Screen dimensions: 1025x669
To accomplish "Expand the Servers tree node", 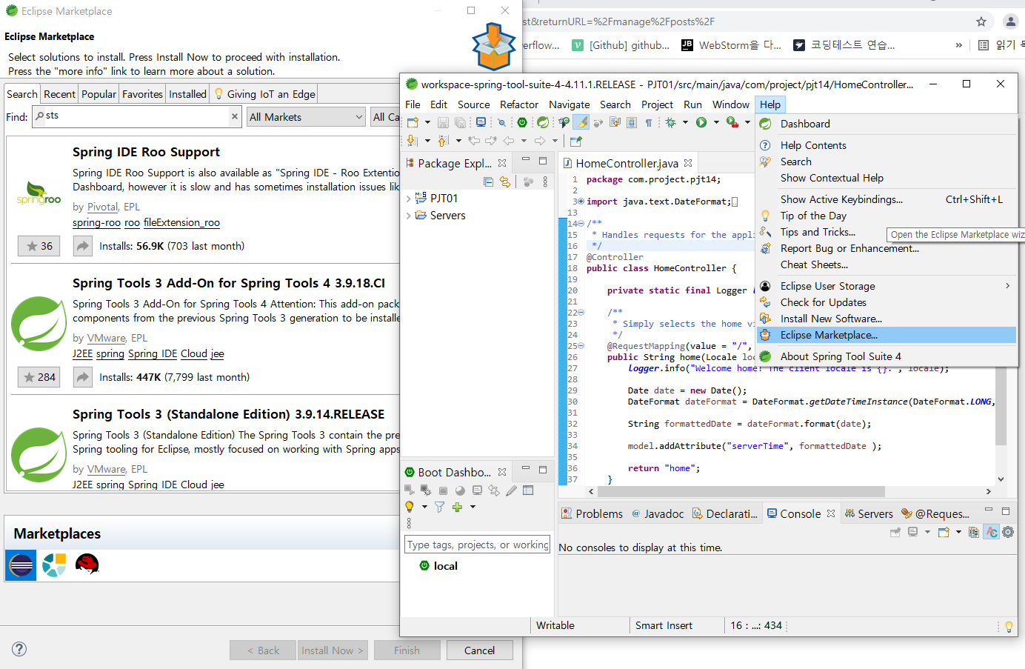I will pos(408,216).
